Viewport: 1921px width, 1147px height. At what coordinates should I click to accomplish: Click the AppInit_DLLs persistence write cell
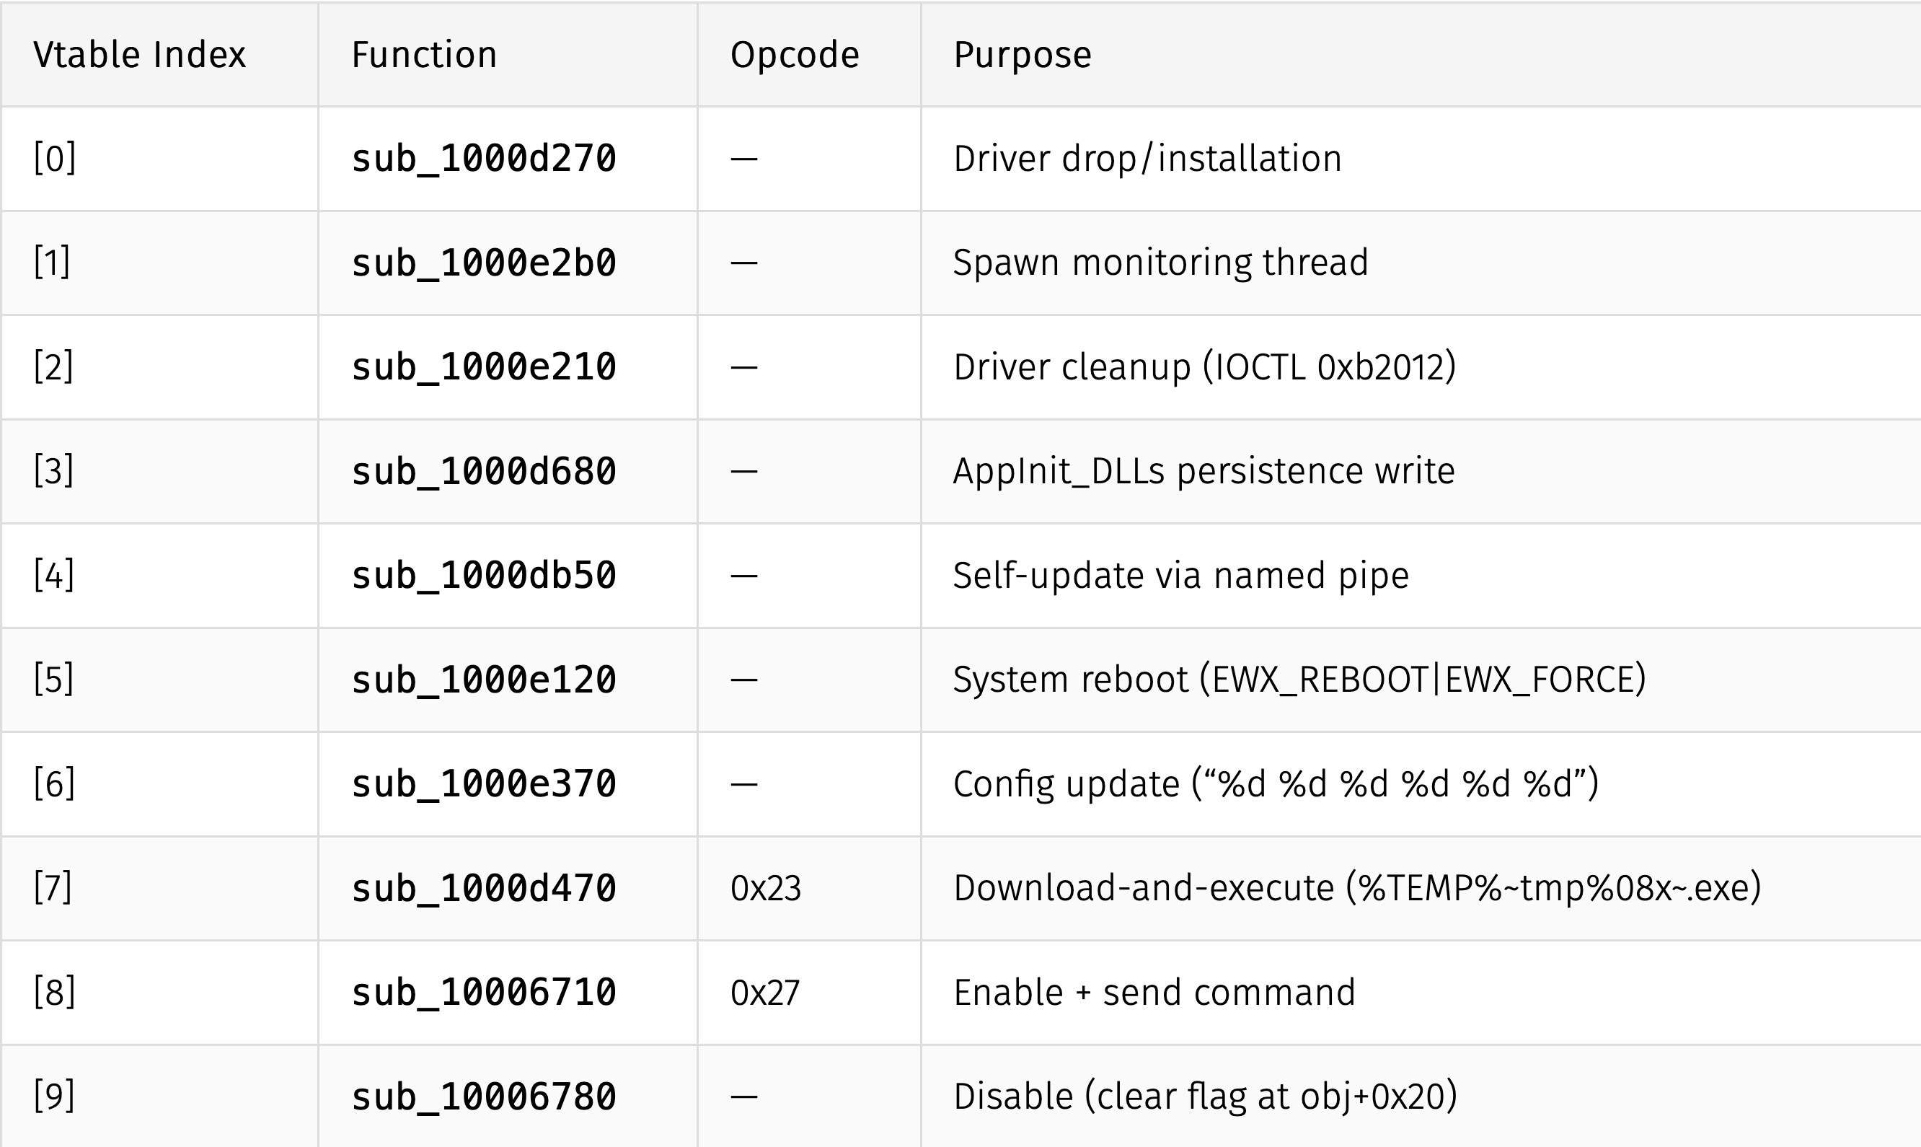[x=1204, y=472]
